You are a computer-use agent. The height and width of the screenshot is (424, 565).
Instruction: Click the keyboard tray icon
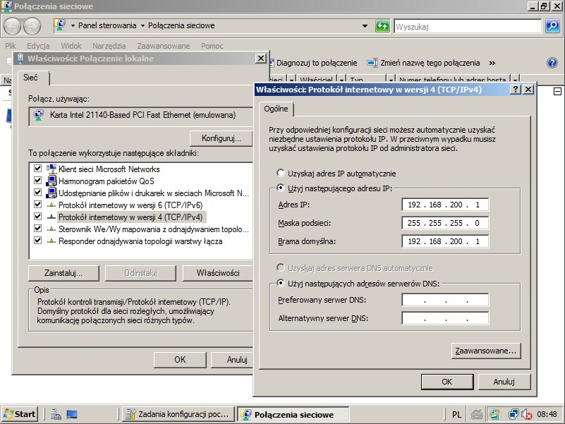(477, 414)
